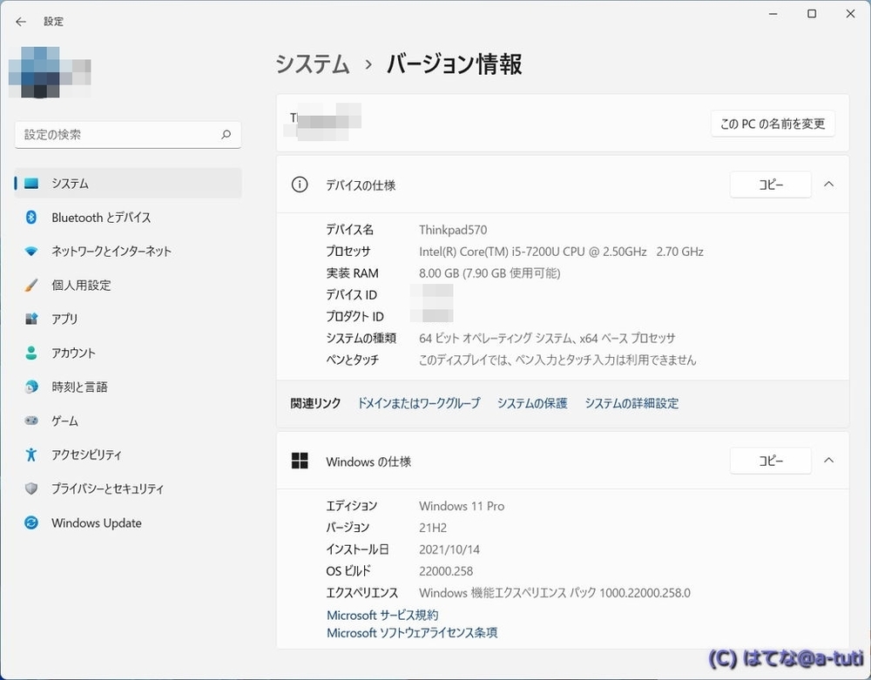This screenshot has height=680, width=871.
Task: Open ゲーム settings
Action: pos(128,421)
